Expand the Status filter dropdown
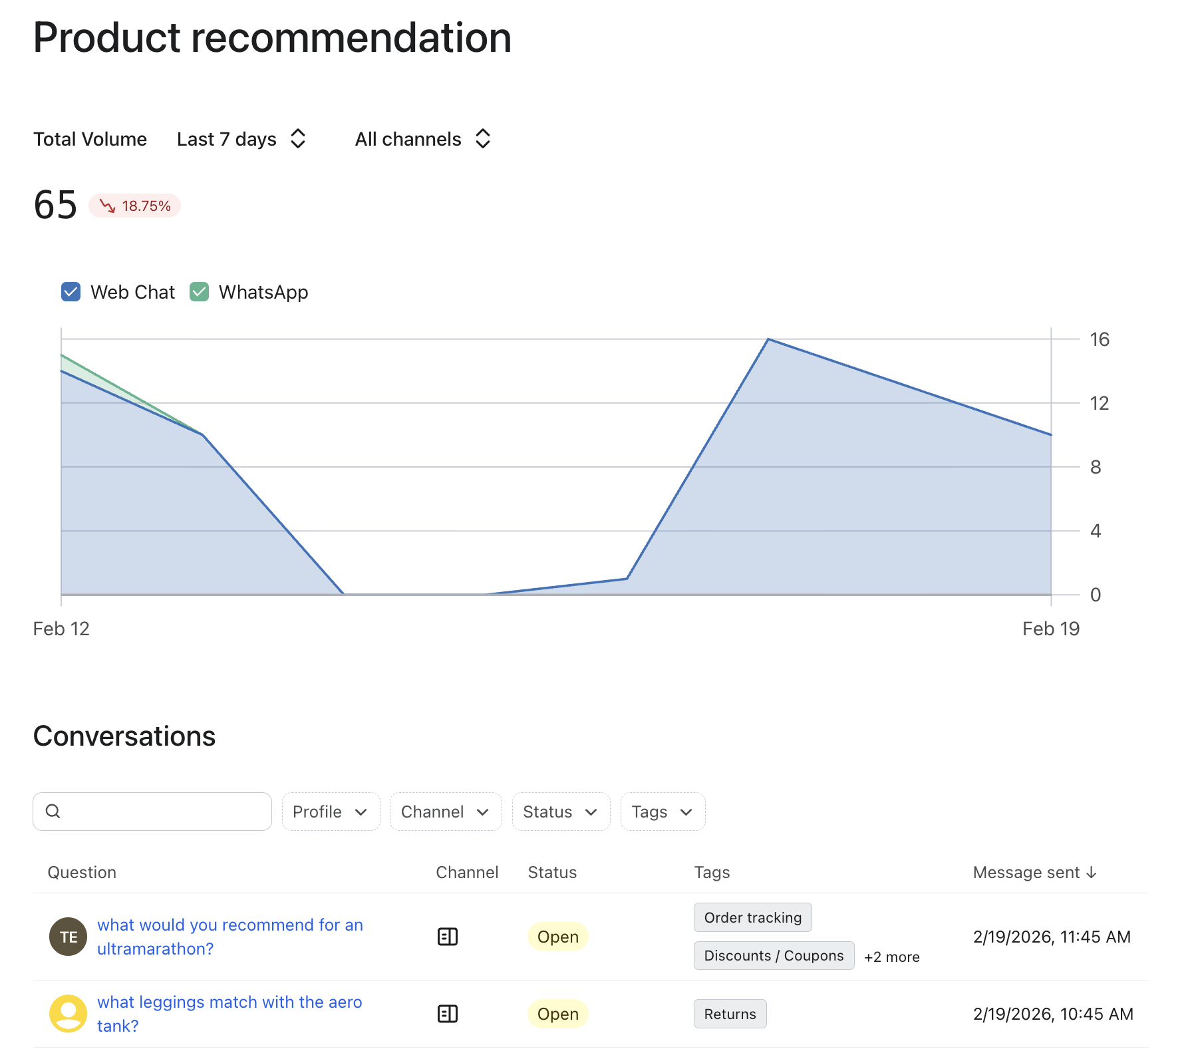 [x=561, y=812]
